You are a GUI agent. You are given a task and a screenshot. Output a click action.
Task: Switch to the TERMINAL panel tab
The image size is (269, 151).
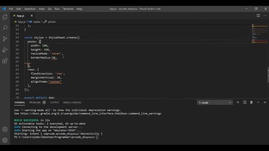[x=20, y=102]
